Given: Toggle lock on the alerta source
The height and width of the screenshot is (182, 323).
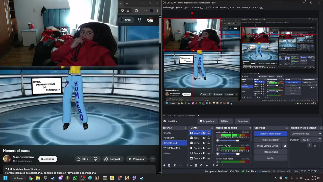Looking at the screenshot, I should tap(209, 143).
